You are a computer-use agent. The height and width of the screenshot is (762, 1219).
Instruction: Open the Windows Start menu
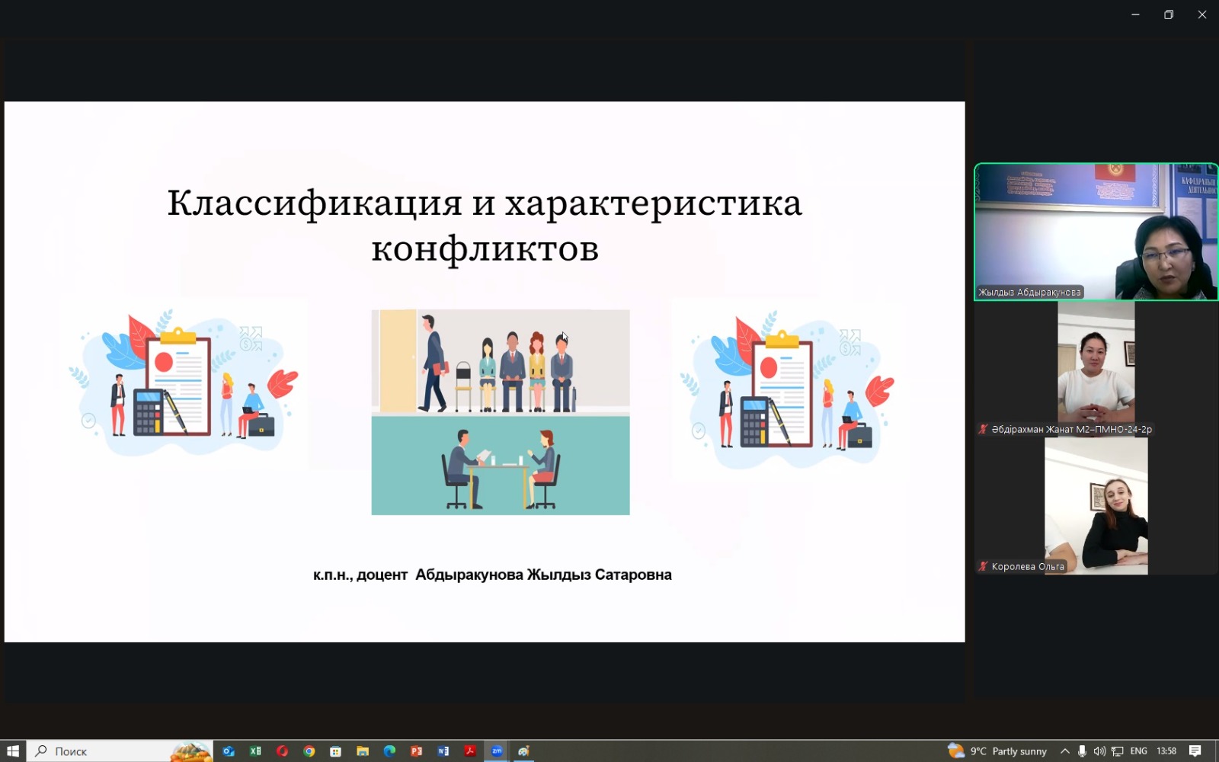click(13, 751)
